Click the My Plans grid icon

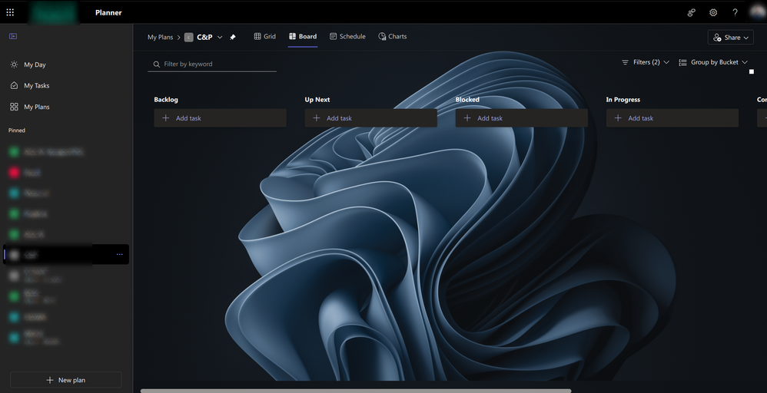point(14,107)
